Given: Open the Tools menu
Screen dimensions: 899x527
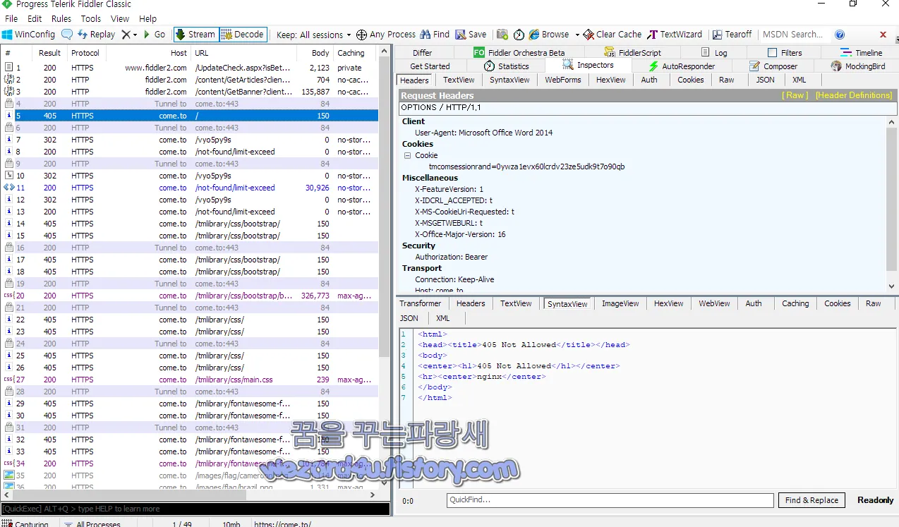Looking at the screenshot, I should [x=91, y=18].
